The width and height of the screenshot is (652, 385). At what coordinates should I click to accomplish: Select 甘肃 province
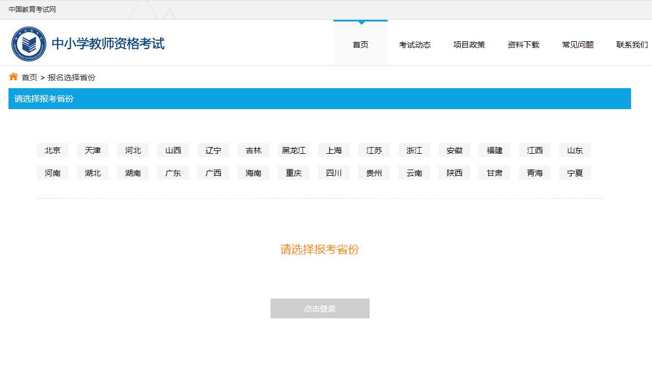point(494,172)
